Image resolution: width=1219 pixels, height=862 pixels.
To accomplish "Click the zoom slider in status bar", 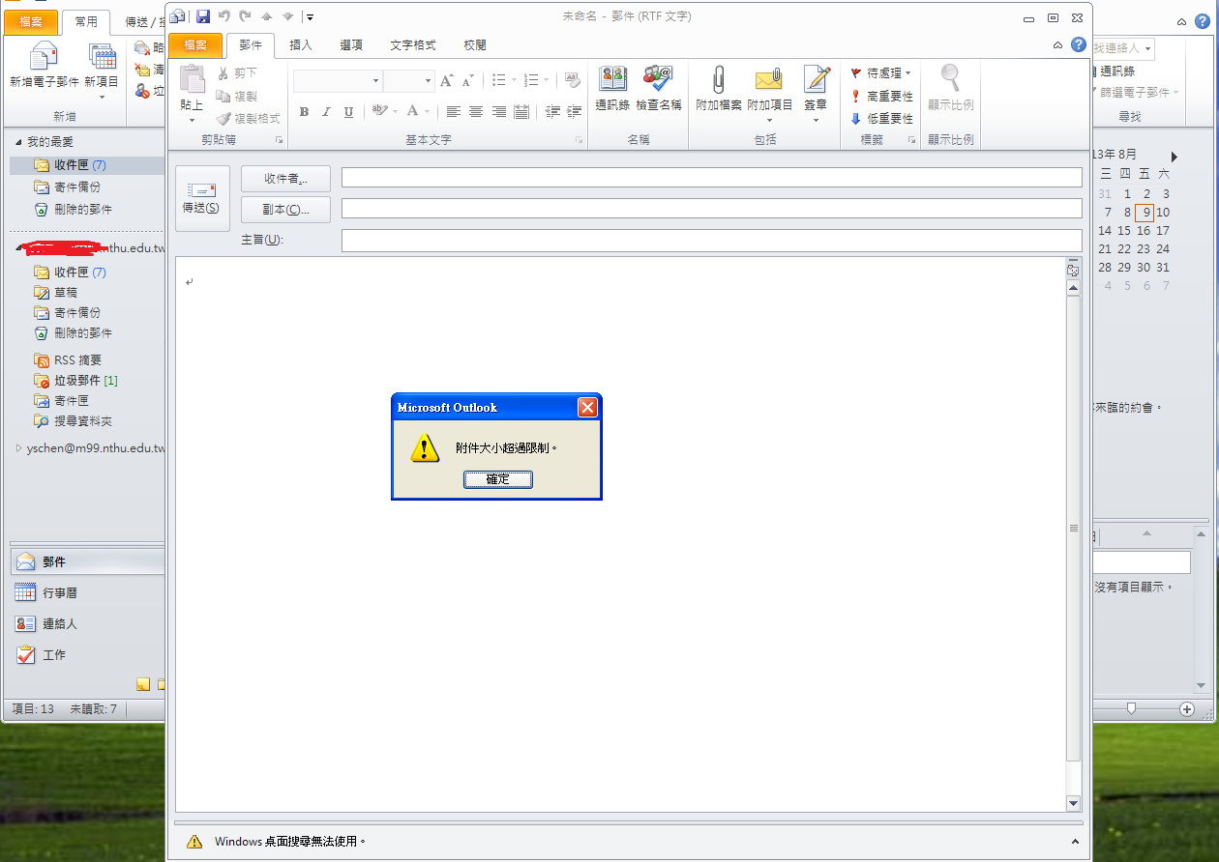I will 1131,708.
